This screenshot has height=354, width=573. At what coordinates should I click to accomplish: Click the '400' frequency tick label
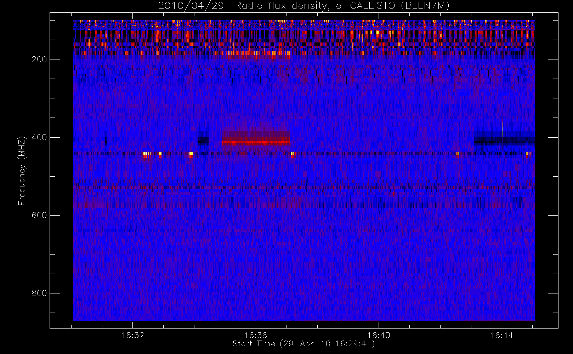point(39,137)
